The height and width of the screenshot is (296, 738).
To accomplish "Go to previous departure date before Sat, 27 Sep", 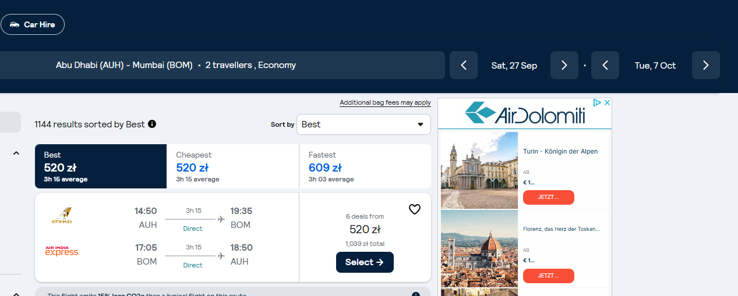I will [x=464, y=65].
